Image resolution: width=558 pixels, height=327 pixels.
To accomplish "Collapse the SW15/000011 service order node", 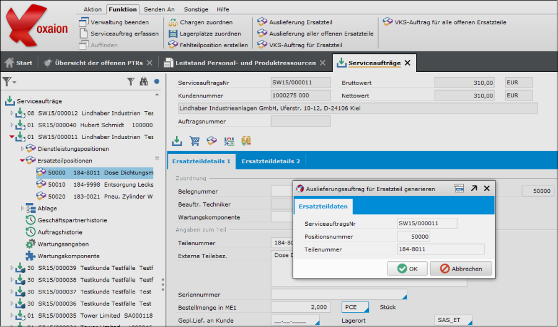I will pyautogui.click(x=12, y=137).
